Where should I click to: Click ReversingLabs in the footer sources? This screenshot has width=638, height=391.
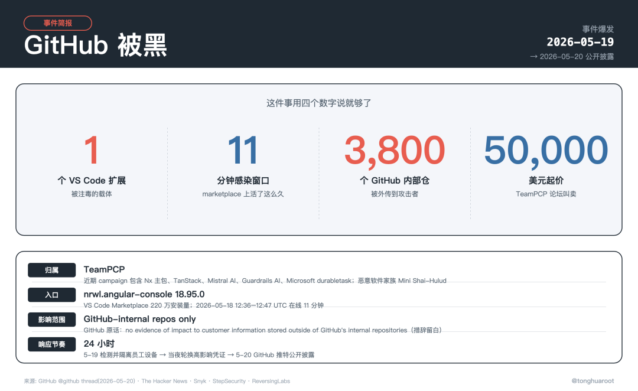271,381
